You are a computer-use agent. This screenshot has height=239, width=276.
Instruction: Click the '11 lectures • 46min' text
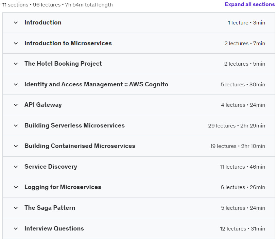(x=242, y=167)
